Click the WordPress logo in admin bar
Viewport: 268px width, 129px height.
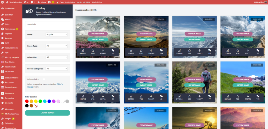click(x=2, y=2)
